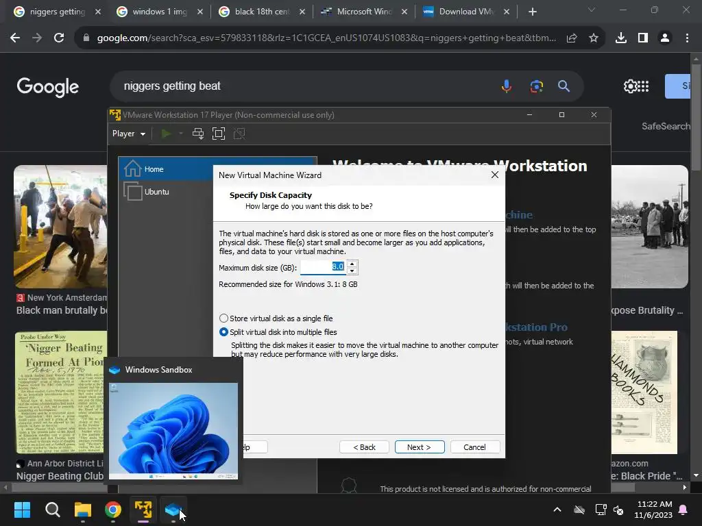Switch to Download VMware tab
The height and width of the screenshot is (526, 702).
pos(466,12)
